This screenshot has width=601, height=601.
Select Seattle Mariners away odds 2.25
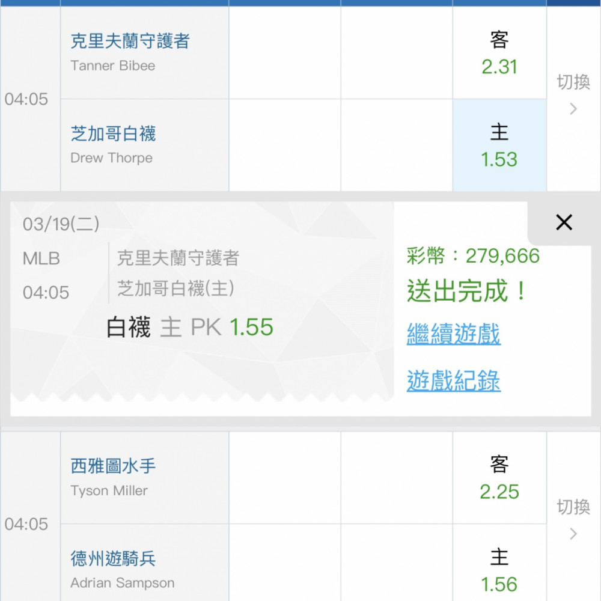pos(499,478)
